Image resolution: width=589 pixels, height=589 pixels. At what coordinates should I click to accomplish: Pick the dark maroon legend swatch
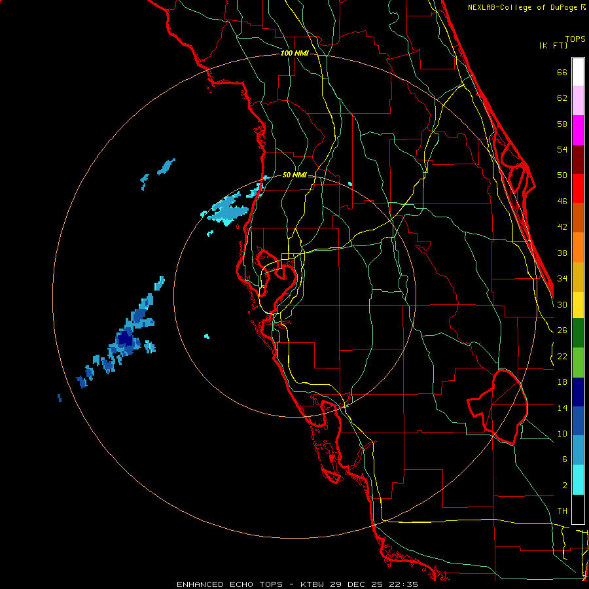pos(578,159)
